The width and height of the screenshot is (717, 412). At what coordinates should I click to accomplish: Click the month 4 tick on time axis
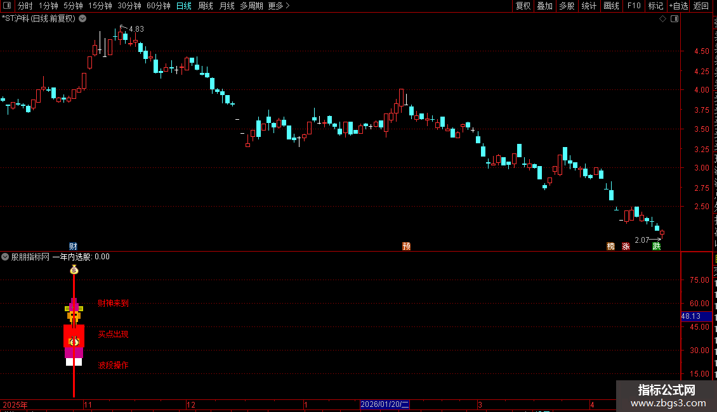pos(592,404)
